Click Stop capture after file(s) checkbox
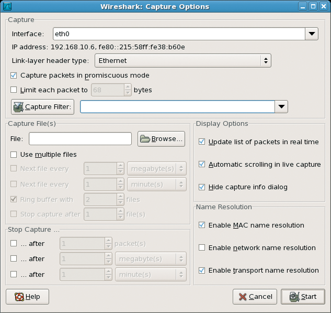Viewport: 331px width, 313px height. 14,214
